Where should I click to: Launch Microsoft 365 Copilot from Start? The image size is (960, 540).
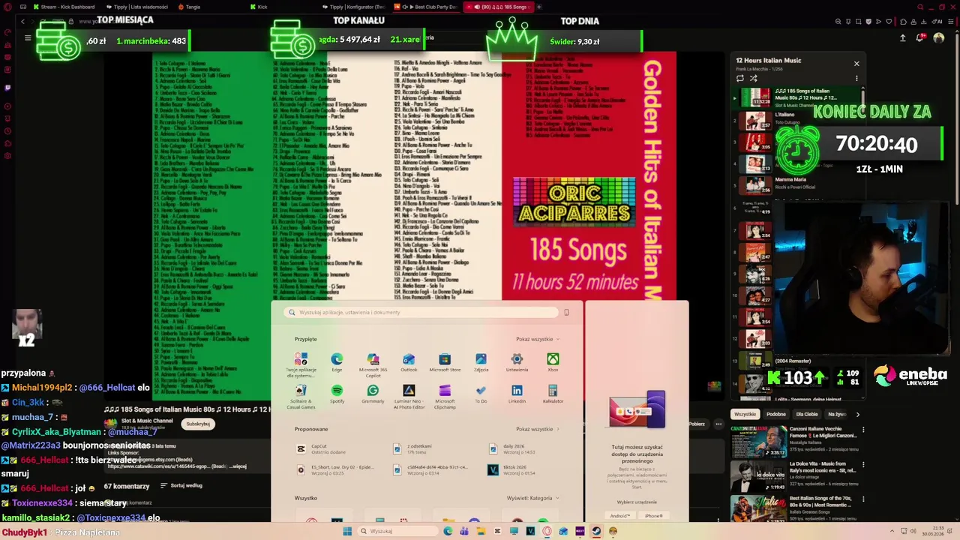pos(373,364)
